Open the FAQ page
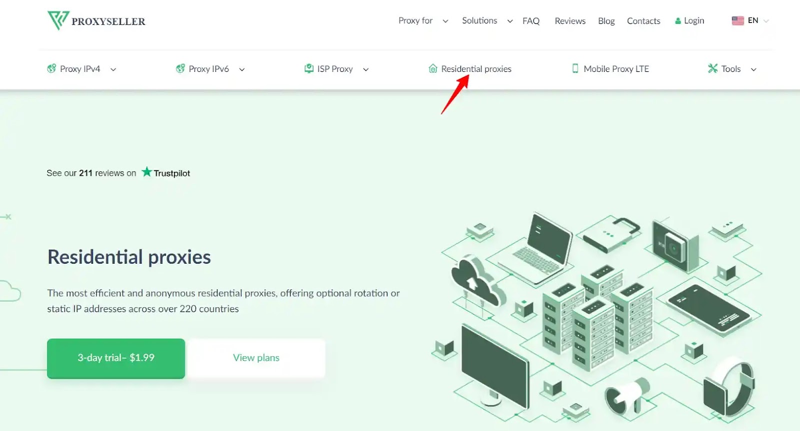 coord(531,21)
